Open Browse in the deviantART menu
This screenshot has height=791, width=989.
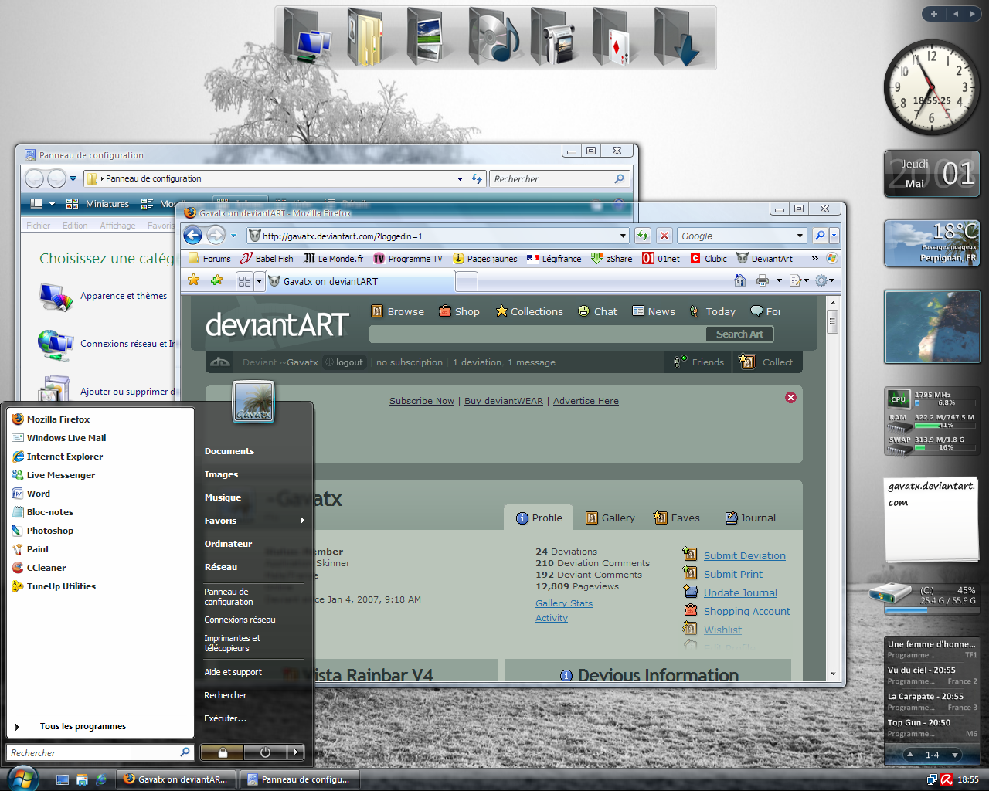coord(398,311)
